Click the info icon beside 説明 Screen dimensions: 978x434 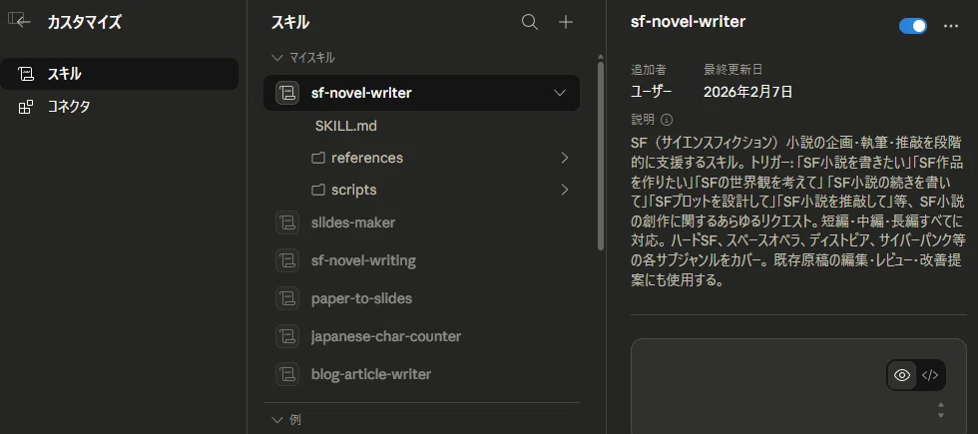(x=667, y=119)
